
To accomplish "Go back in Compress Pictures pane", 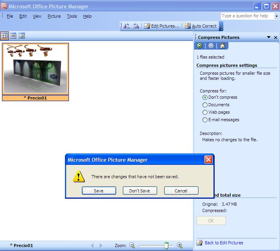I will (200, 46).
